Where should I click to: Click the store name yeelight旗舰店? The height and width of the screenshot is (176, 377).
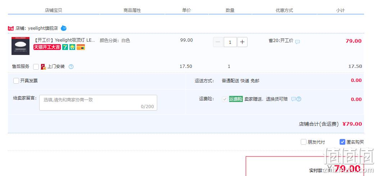[43, 28]
